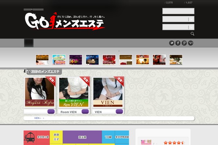Open the Yahoo share icon
Image resolution: width=218 pixels, height=145 pixels.
pyautogui.click(x=191, y=43)
